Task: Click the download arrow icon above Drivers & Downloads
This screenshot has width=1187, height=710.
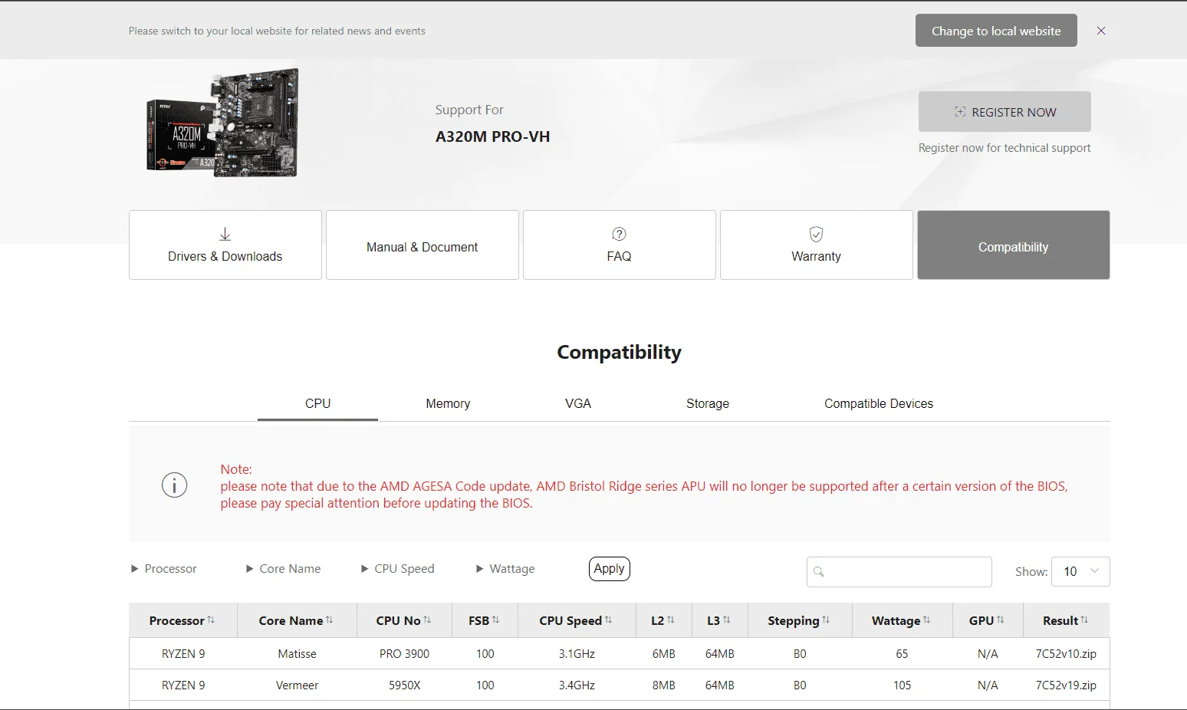Action: click(225, 234)
